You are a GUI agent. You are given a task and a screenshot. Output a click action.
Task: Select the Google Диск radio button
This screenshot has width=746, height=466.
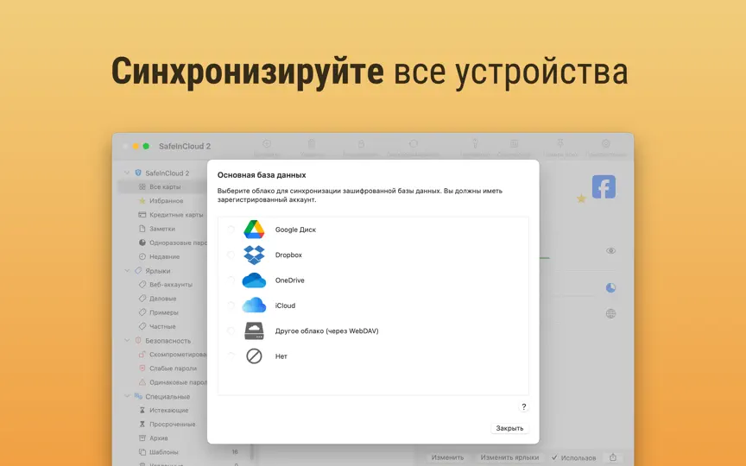point(231,230)
